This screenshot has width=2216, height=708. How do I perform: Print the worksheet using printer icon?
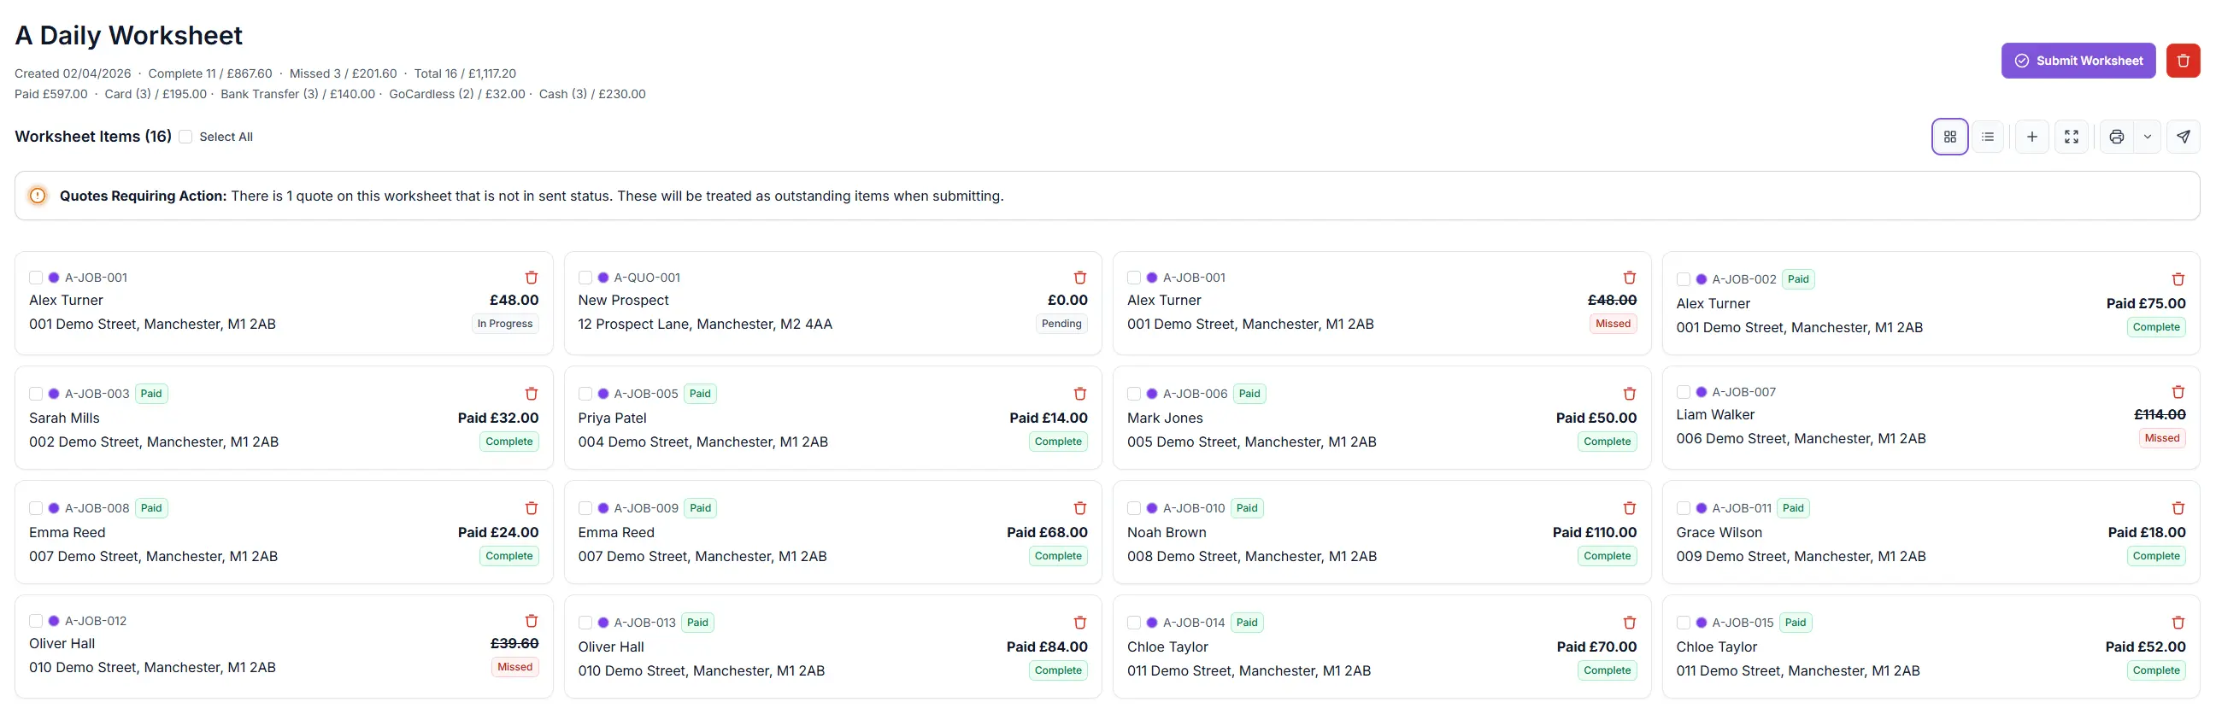pos(2116,136)
